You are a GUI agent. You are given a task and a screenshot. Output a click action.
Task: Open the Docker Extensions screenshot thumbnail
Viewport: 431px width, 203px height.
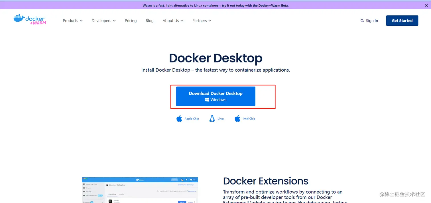pyautogui.click(x=140, y=190)
